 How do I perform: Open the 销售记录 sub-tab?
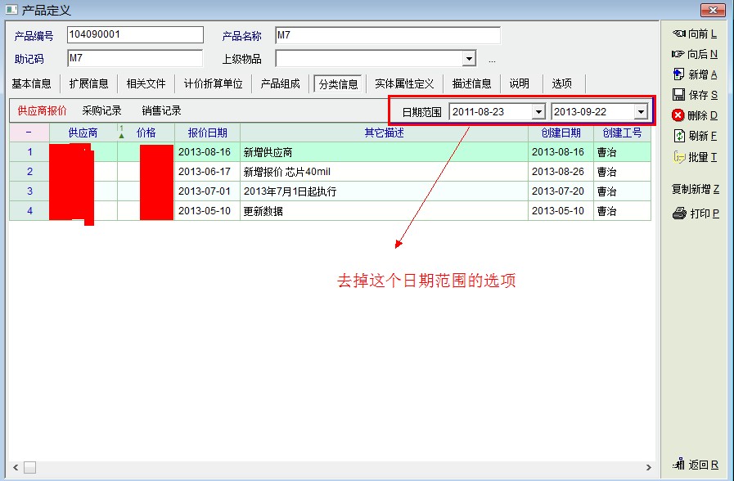[x=161, y=110]
